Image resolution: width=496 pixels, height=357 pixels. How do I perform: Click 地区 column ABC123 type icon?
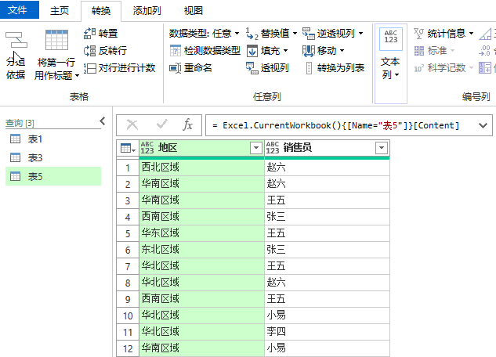click(x=147, y=147)
